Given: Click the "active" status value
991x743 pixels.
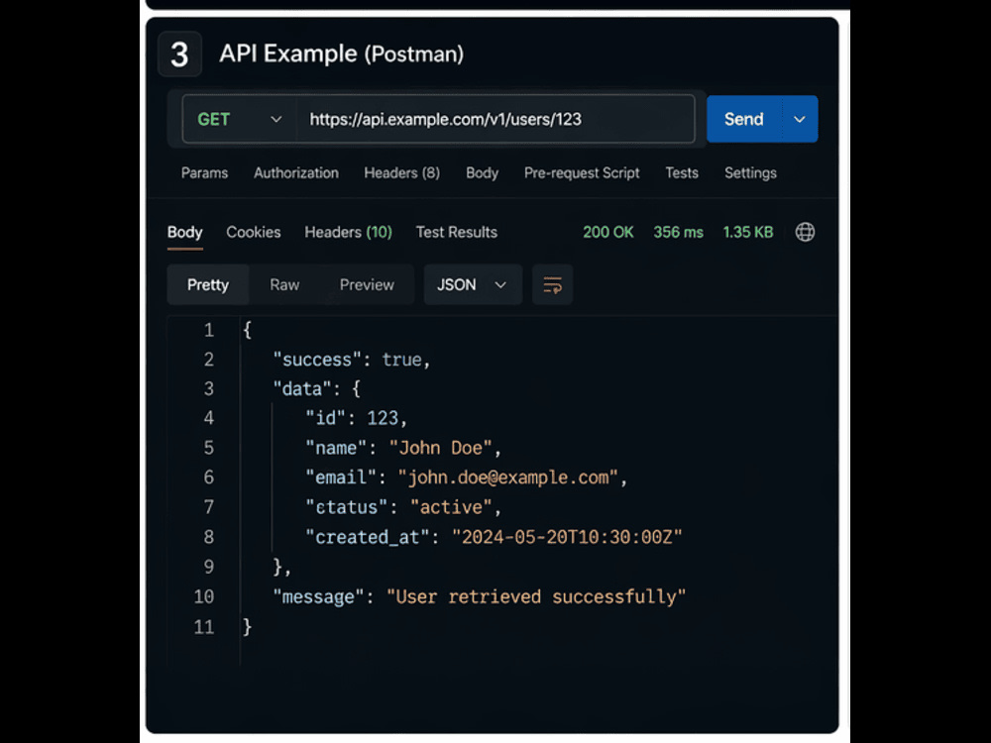Looking at the screenshot, I should (x=451, y=507).
